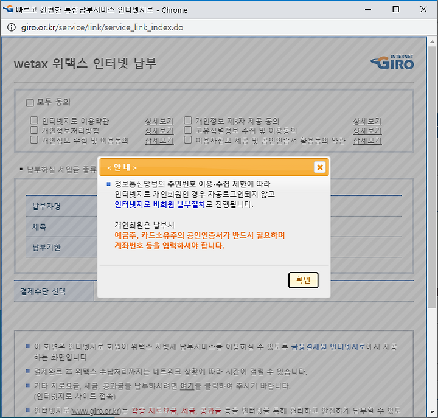
Task: Check the 모두 동의 checkbox
Action: pos(30,103)
